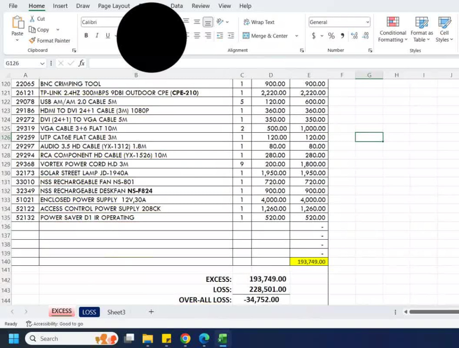Open the File menu

(x=13, y=6)
